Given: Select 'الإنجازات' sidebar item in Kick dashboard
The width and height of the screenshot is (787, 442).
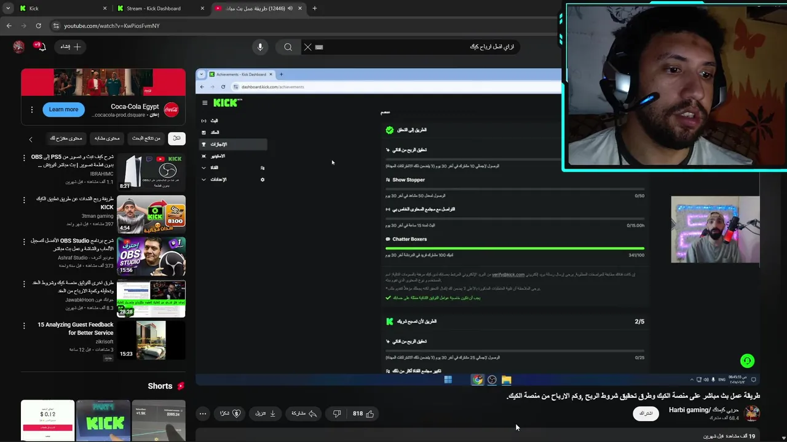Looking at the screenshot, I should click(x=233, y=144).
